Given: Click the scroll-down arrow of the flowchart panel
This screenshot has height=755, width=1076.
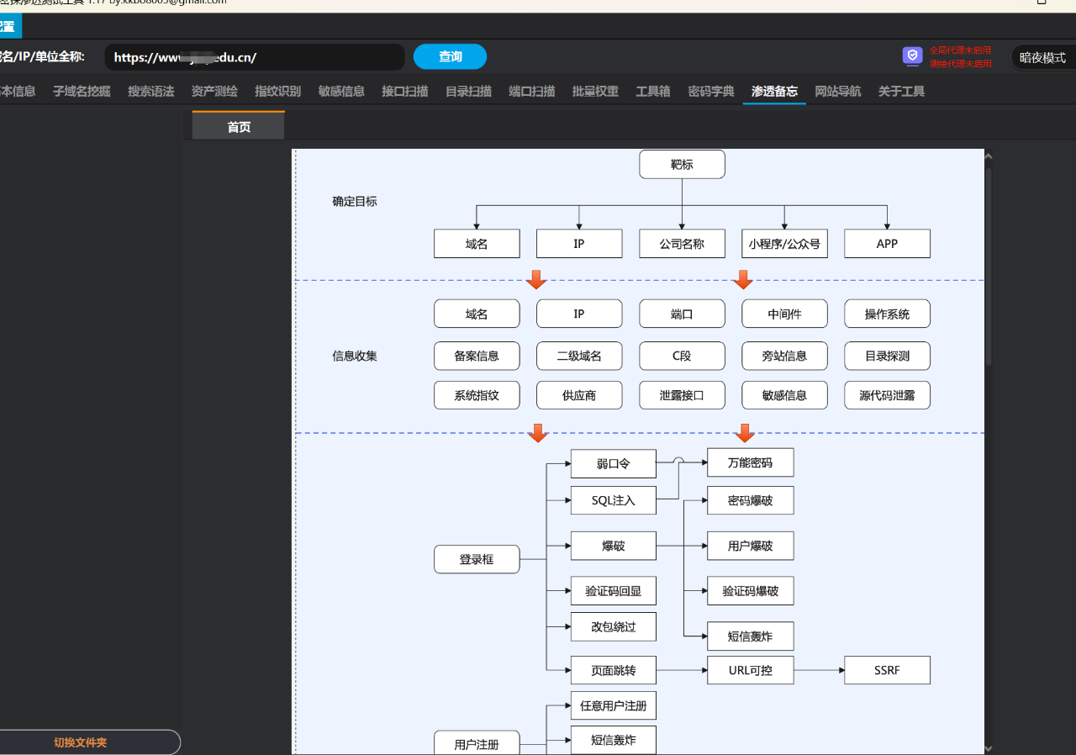Looking at the screenshot, I should [x=989, y=747].
